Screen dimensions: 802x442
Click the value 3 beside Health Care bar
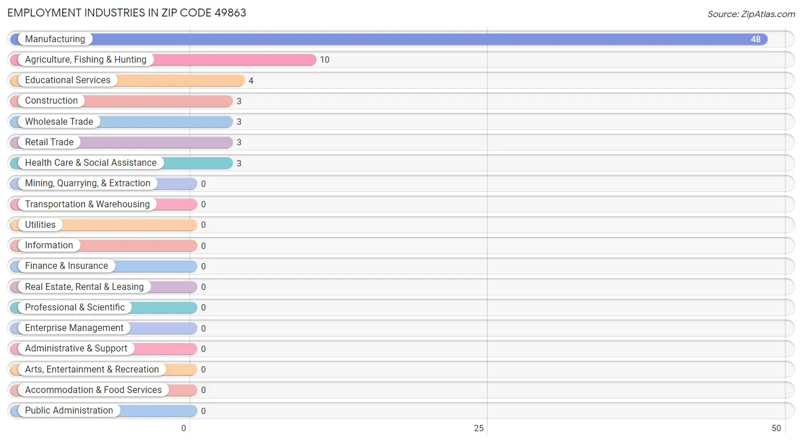coord(239,163)
